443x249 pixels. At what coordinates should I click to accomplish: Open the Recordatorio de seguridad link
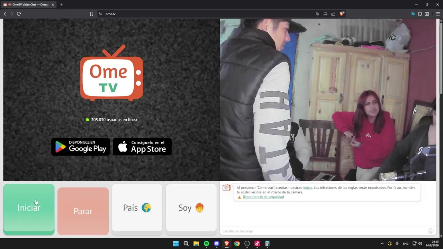(x=263, y=197)
